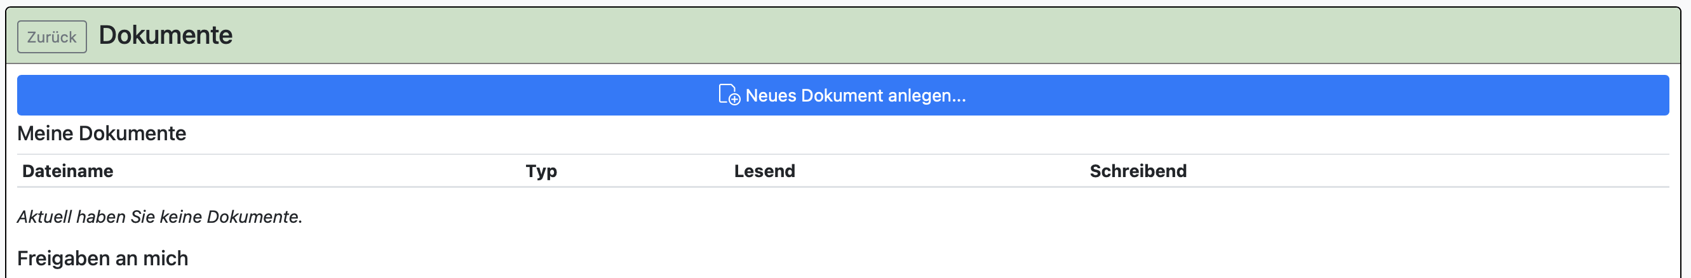This screenshot has height=278, width=1691.
Task: Click empty space in the green header bar
Action: tap(919, 36)
